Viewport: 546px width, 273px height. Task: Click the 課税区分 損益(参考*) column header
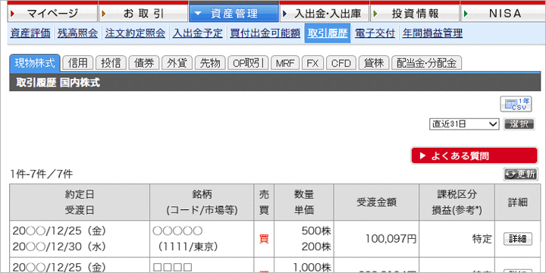(457, 202)
